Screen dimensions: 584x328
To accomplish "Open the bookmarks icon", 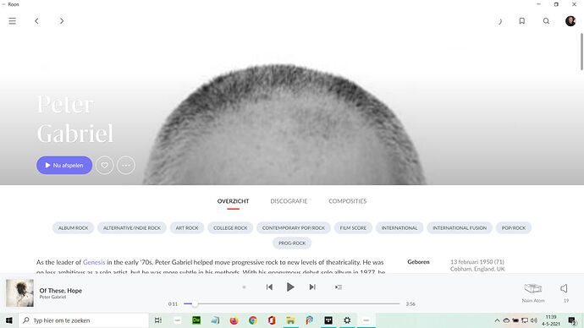I will tap(522, 21).
